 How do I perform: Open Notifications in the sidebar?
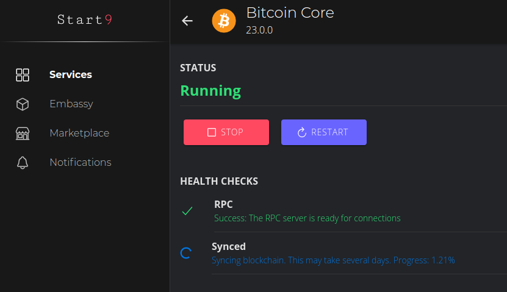click(x=80, y=162)
